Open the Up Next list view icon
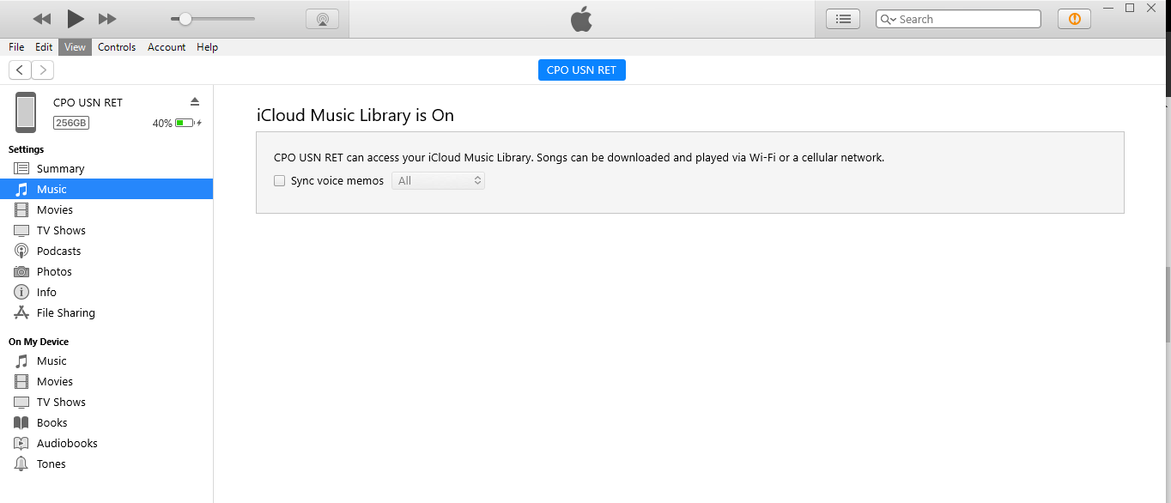This screenshot has width=1171, height=503. click(842, 18)
